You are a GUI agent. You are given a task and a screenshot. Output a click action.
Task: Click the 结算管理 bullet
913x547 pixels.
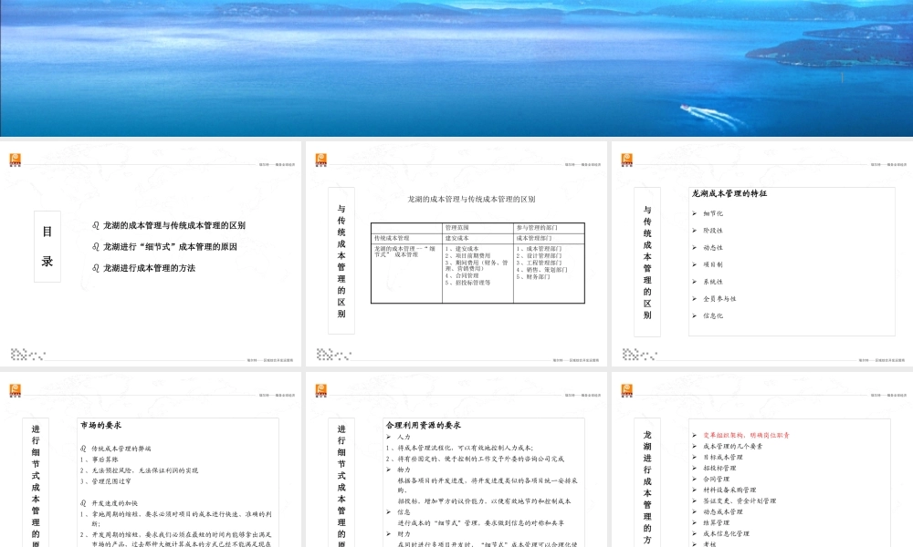pyautogui.click(x=716, y=522)
